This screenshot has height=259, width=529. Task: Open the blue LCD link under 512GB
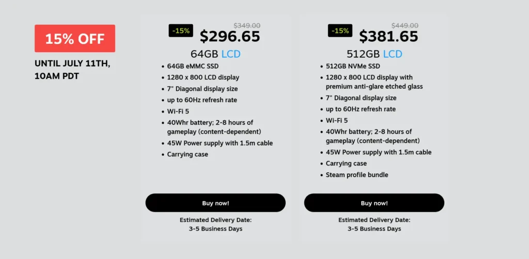coord(393,54)
